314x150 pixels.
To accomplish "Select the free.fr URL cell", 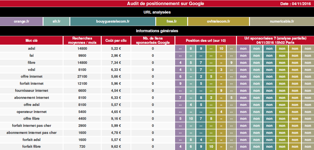I will click(172, 21).
